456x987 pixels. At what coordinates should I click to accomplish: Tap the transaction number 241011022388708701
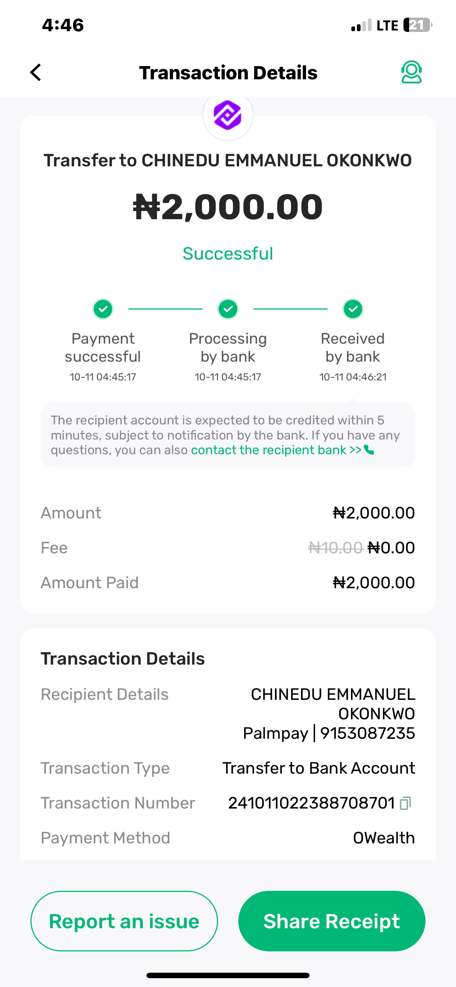tap(311, 803)
